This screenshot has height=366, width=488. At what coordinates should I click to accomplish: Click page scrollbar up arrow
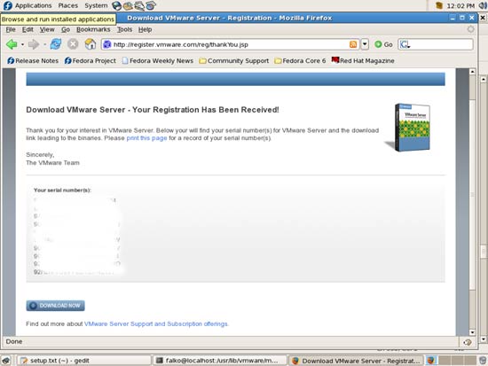click(x=472, y=72)
